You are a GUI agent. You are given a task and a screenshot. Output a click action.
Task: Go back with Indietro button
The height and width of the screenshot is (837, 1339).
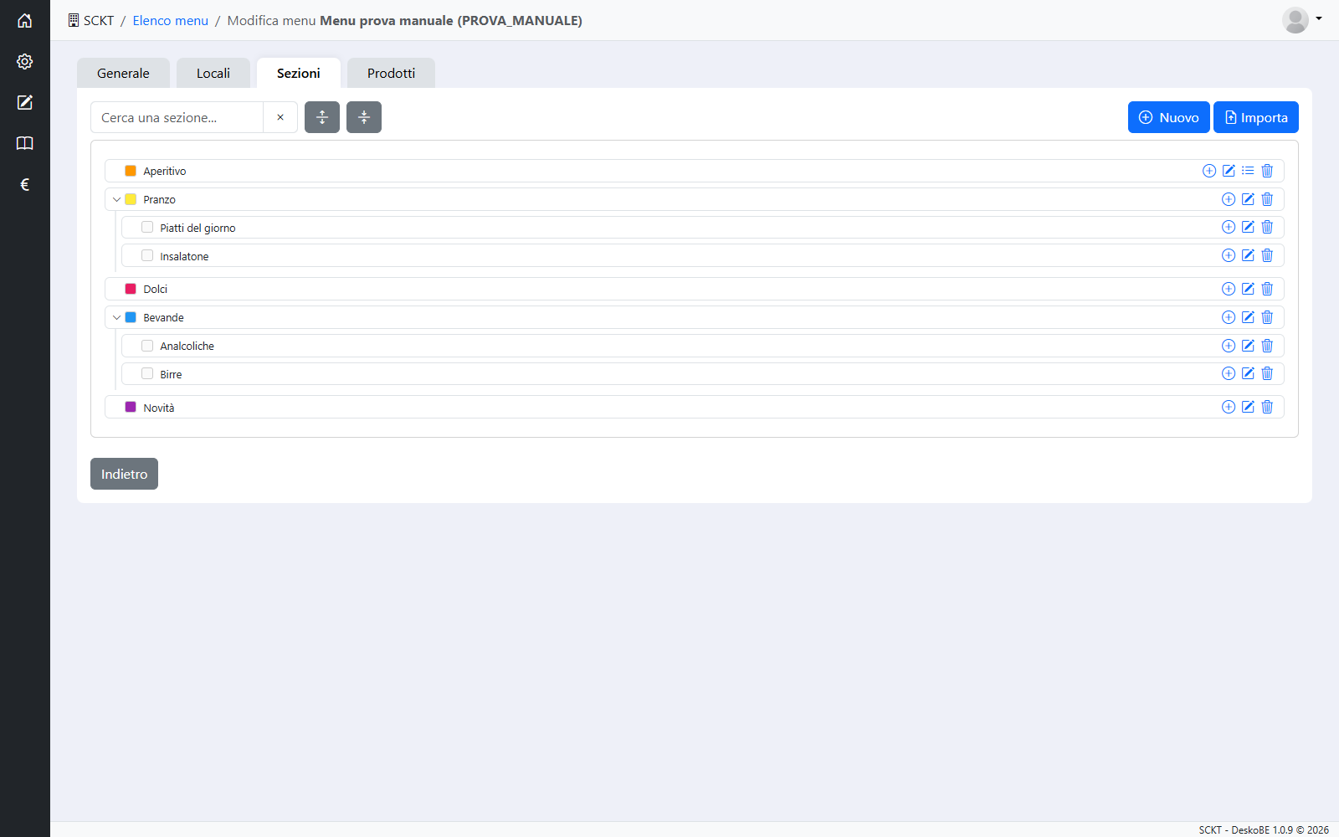(x=124, y=474)
